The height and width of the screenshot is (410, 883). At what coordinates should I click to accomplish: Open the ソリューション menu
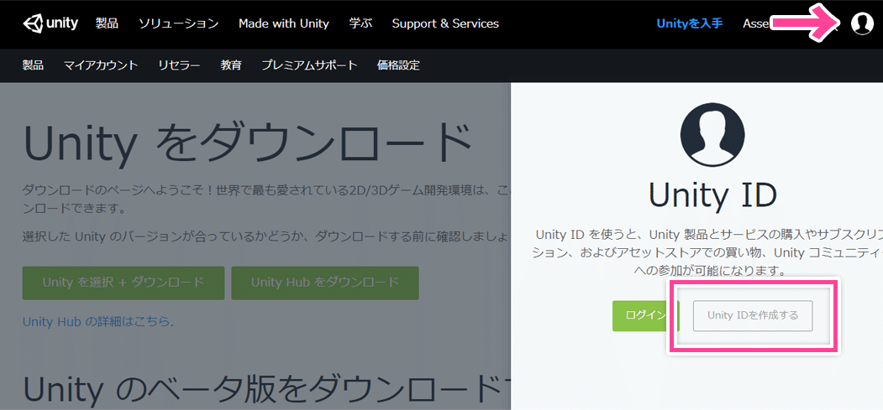[178, 23]
